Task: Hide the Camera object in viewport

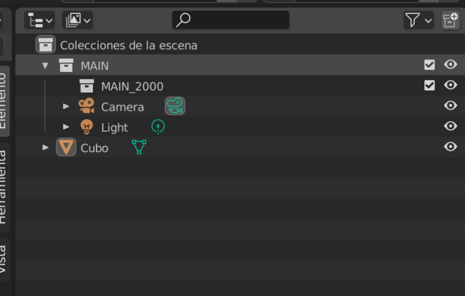Action: [450, 106]
